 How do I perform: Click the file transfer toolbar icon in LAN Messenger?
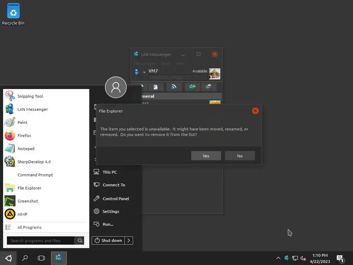coord(155,87)
